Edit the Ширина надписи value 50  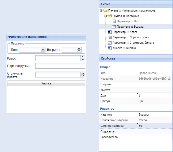point(154,126)
